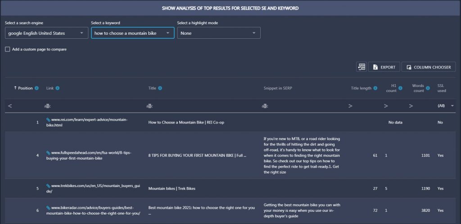Sort by the Position column header
The width and height of the screenshot is (461, 224).
(x=25, y=88)
